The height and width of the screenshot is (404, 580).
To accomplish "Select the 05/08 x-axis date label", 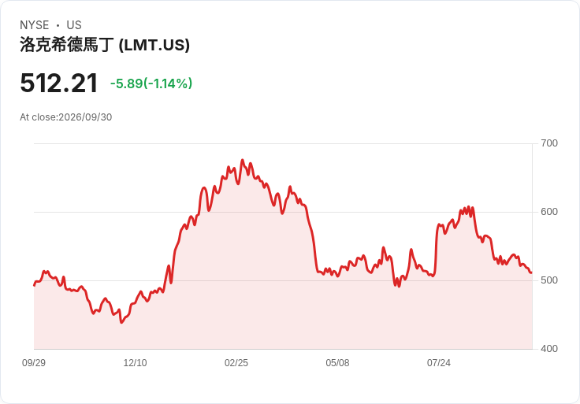I will (x=337, y=362).
